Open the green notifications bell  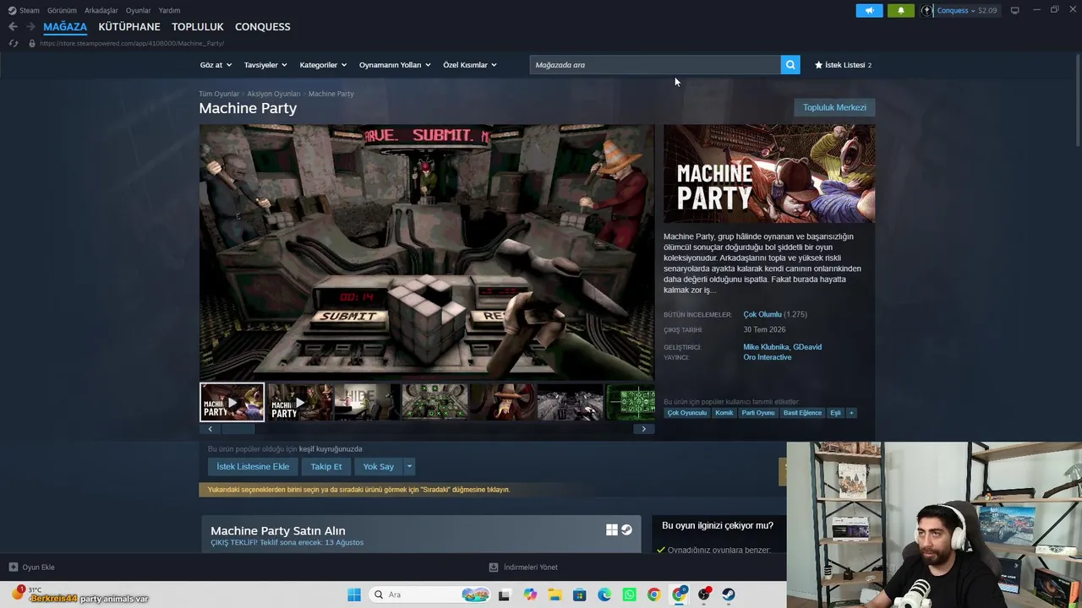click(x=900, y=10)
